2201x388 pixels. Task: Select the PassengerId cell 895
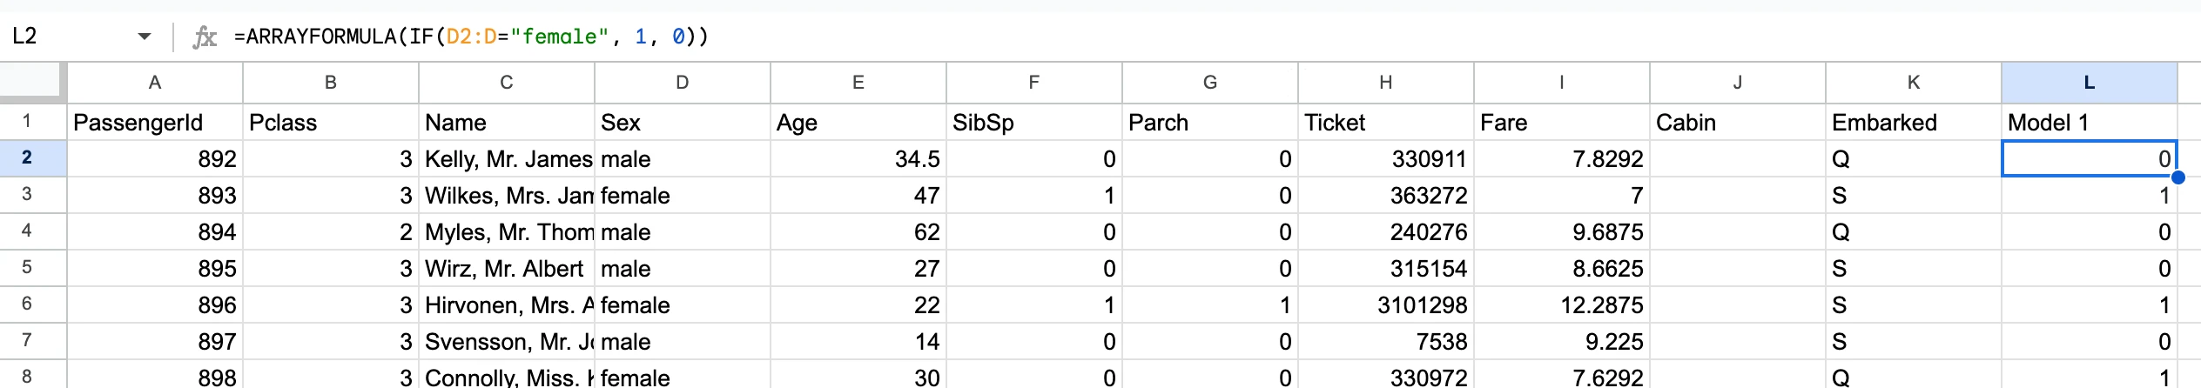click(155, 269)
